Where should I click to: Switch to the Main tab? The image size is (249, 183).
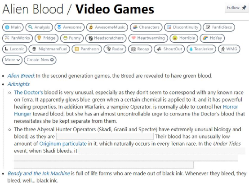click(13, 27)
